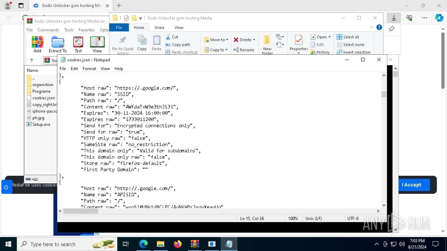Open Explorer help question mark icon
This screenshot has width=447, height=251.
(x=379, y=27)
